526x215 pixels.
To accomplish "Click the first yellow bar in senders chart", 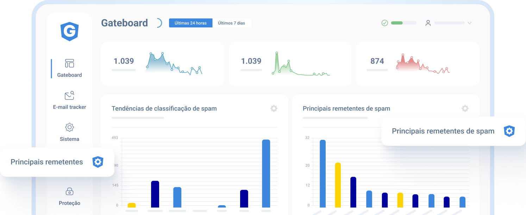I will pos(338,185).
